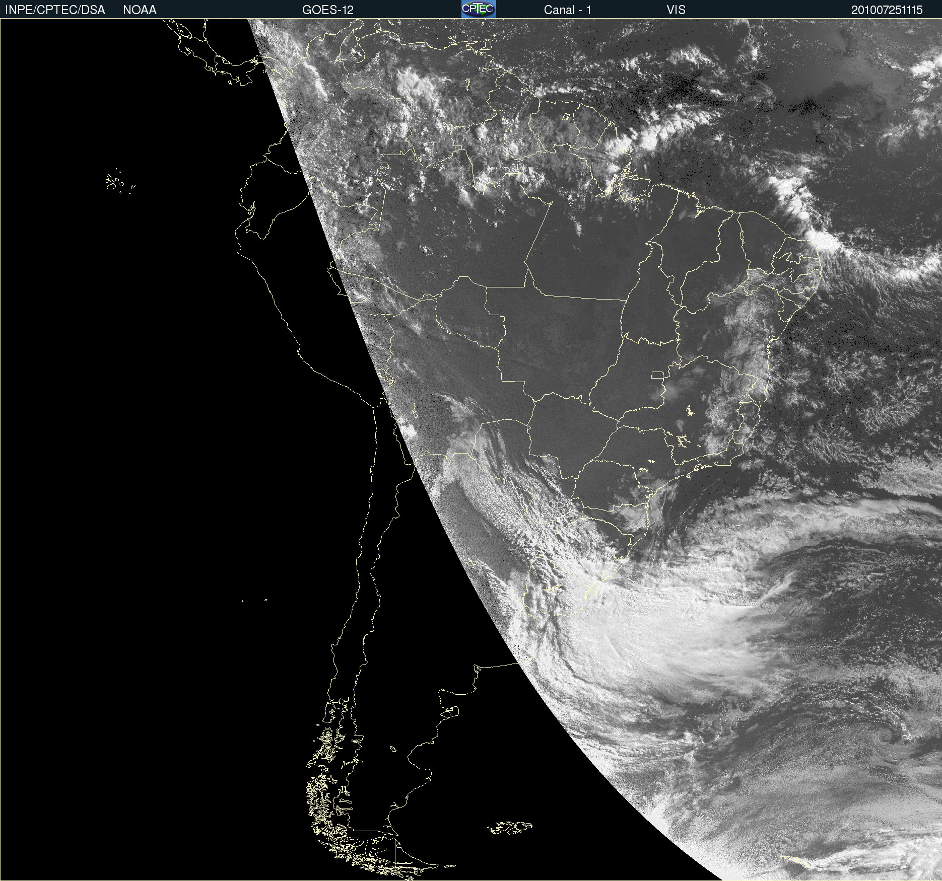Click the GOES-12 satellite label
The width and height of the screenshot is (942, 881).
(328, 10)
